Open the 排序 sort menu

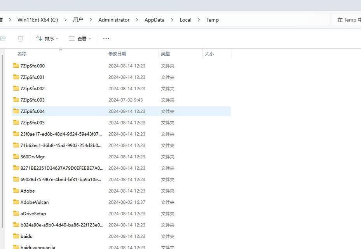click(x=47, y=39)
